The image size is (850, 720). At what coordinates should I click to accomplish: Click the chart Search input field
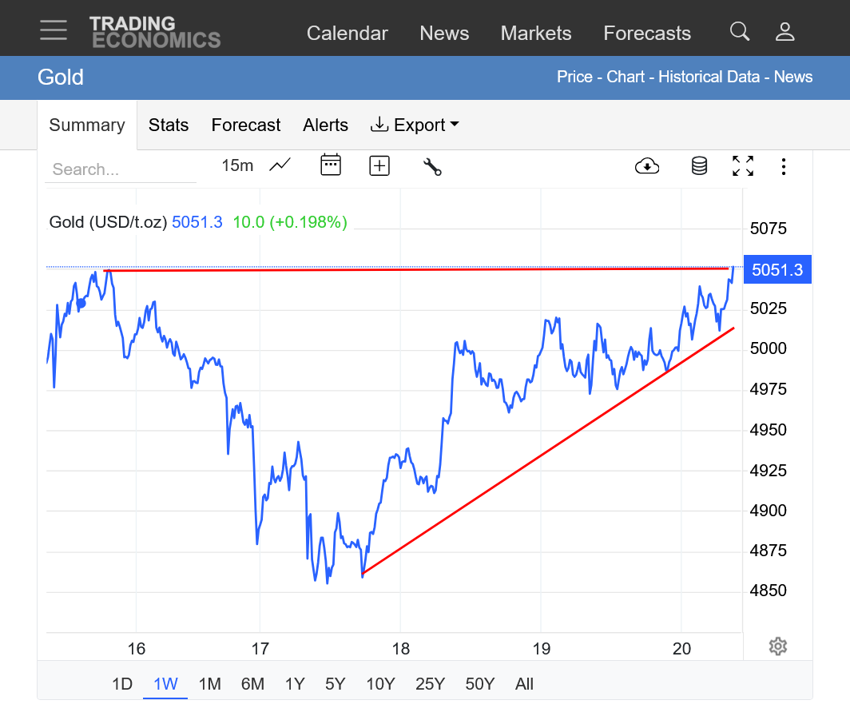click(x=120, y=169)
